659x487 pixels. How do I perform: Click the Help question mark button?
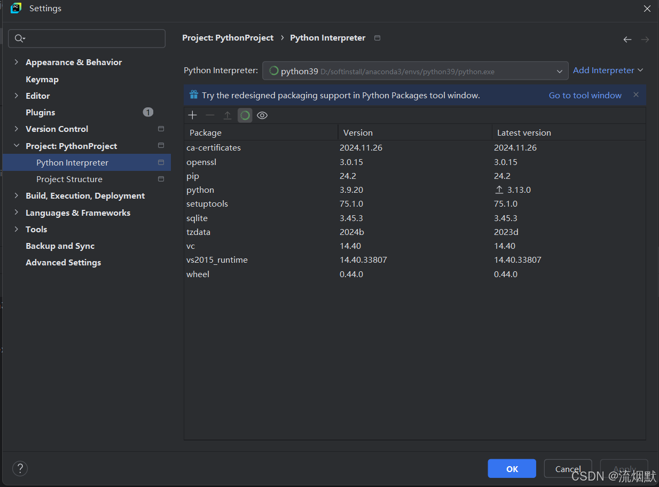click(x=20, y=469)
